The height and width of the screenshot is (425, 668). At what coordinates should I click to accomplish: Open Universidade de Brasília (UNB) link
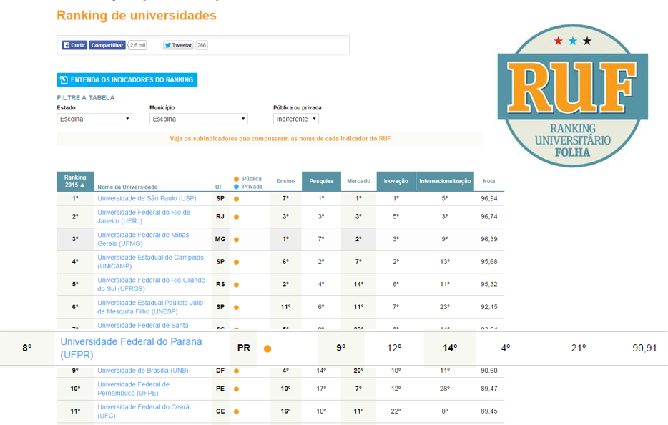point(143,371)
